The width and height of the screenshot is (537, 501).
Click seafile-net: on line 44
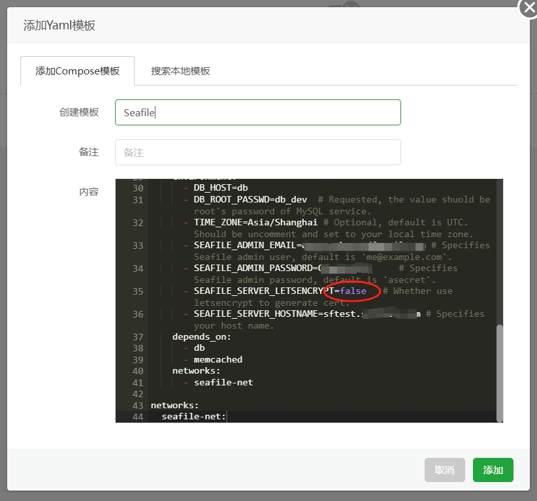pos(194,417)
